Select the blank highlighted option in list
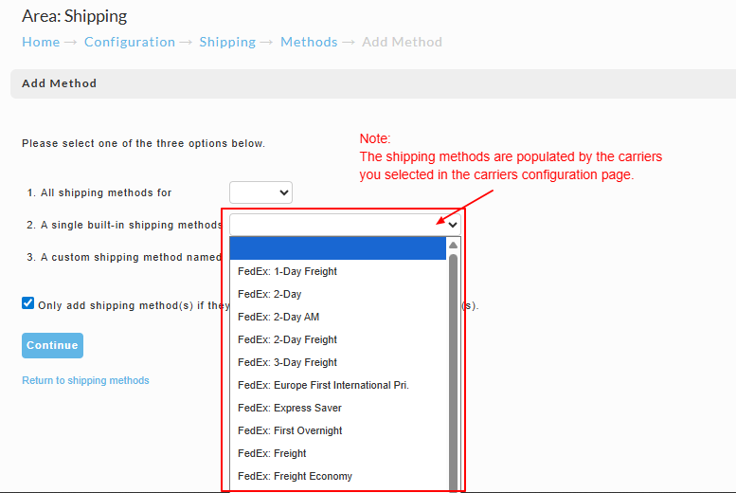Image resolution: width=736 pixels, height=493 pixels. [337, 248]
